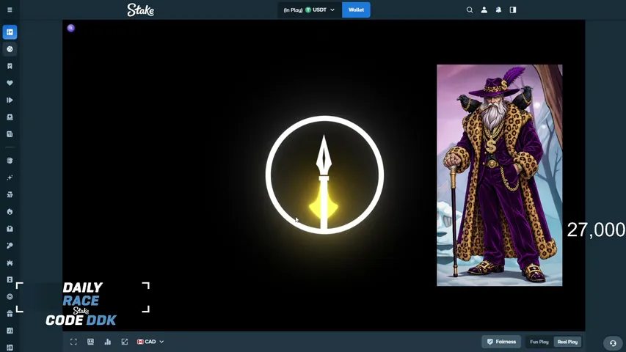
Task: Toggle the side panel icon in the top bar
Action: [513, 10]
